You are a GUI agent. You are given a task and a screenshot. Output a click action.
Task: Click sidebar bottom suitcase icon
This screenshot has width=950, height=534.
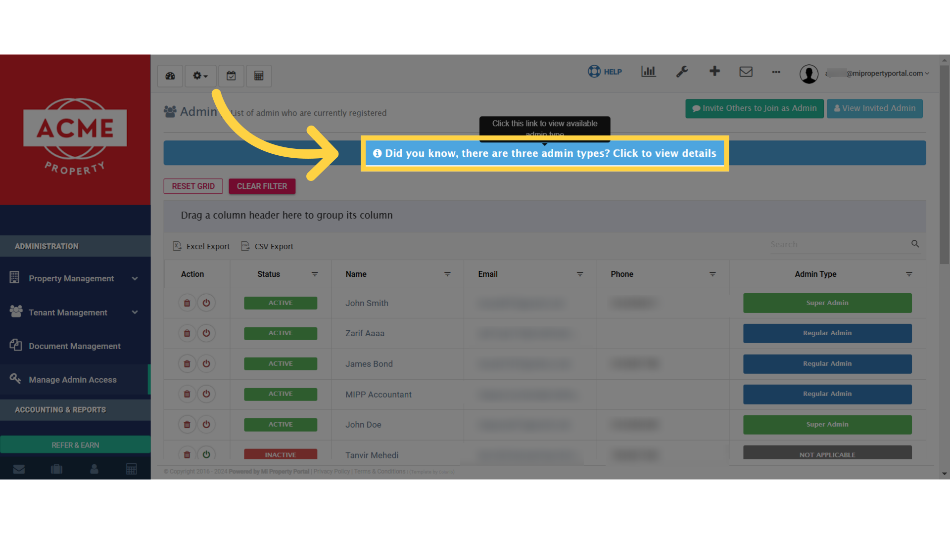pyautogui.click(x=56, y=469)
